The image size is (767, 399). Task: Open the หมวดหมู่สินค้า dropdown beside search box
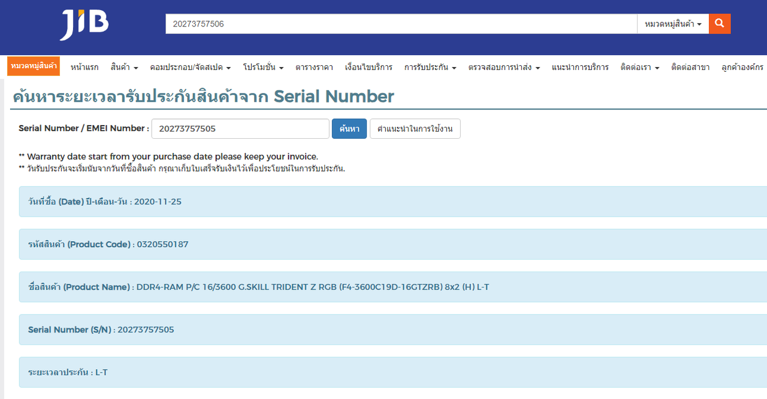click(x=673, y=24)
